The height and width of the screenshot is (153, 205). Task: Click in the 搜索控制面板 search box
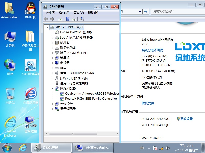point(178,12)
